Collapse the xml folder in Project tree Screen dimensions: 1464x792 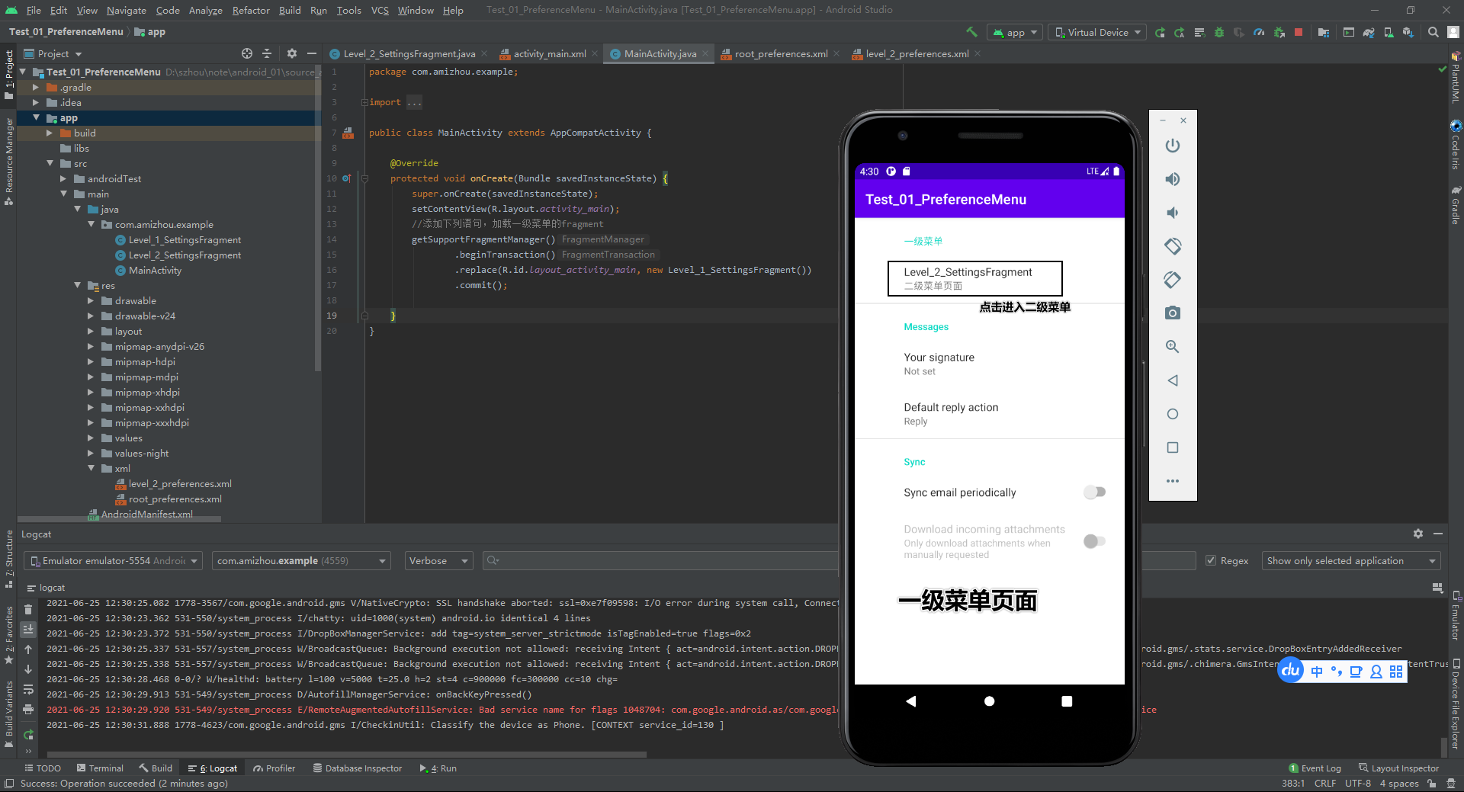91,468
